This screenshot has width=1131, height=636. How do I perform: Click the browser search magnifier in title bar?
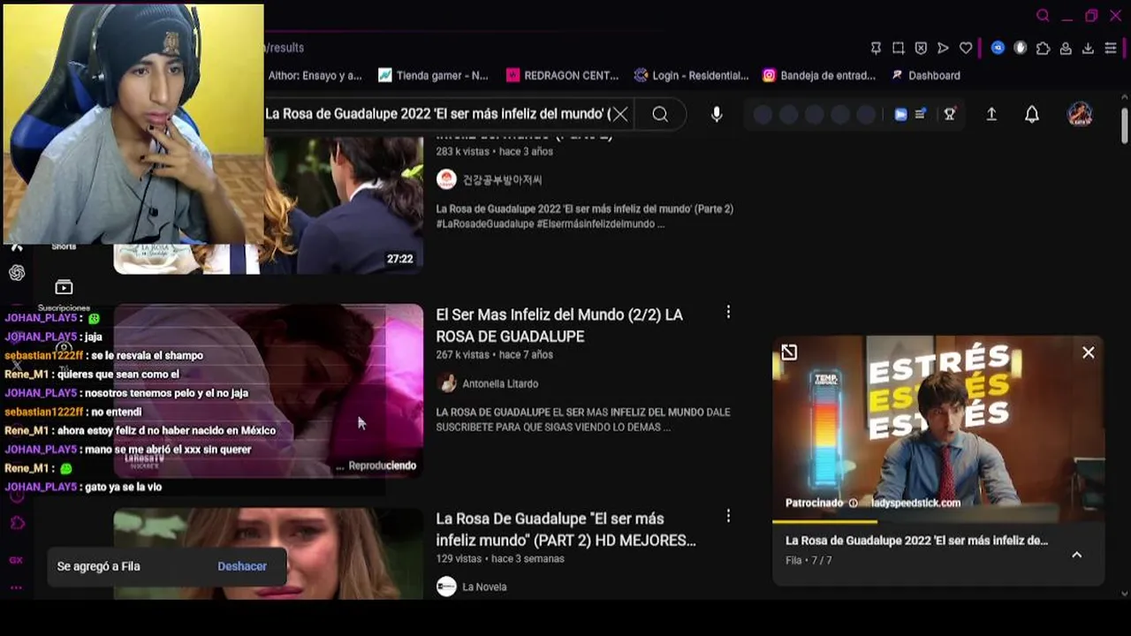point(1043,16)
